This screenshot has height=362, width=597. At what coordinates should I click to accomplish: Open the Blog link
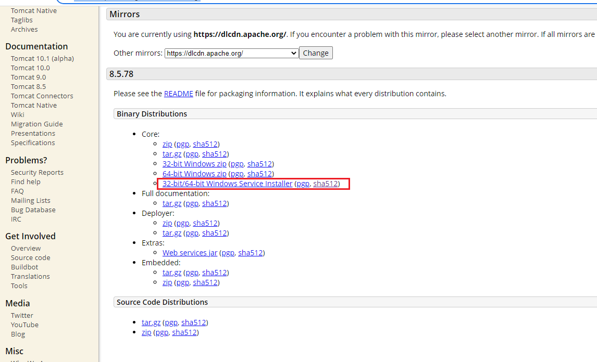[x=18, y=334]
